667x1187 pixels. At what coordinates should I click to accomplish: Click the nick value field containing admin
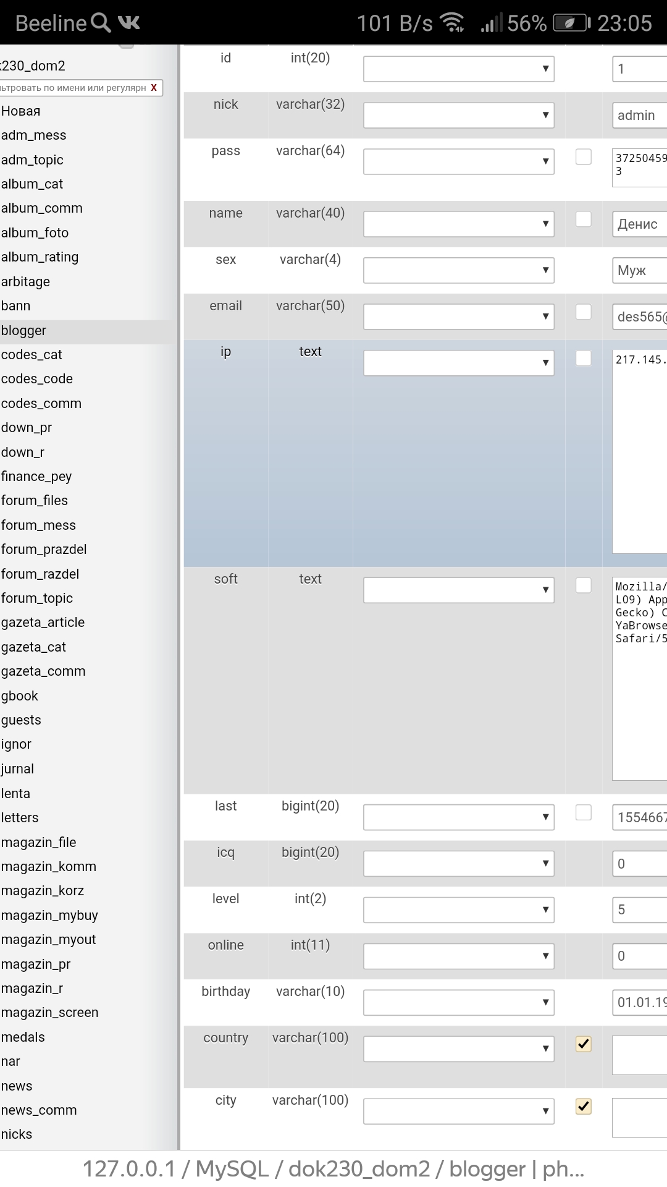coord(639,116)
